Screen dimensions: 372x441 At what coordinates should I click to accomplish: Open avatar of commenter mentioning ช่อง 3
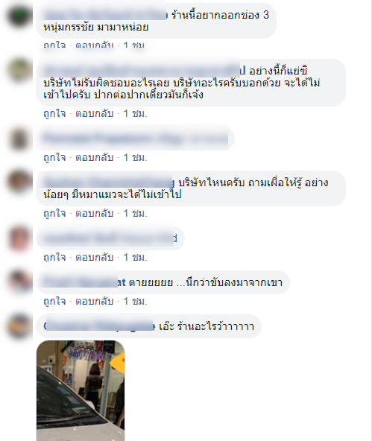click(x=19, y=16)
